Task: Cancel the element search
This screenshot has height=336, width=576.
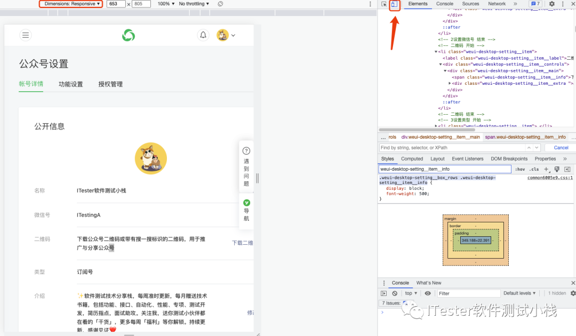Action: [x=561, y=148]
